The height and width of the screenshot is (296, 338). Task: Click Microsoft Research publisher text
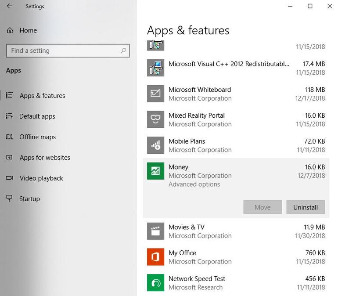[195, 287]
